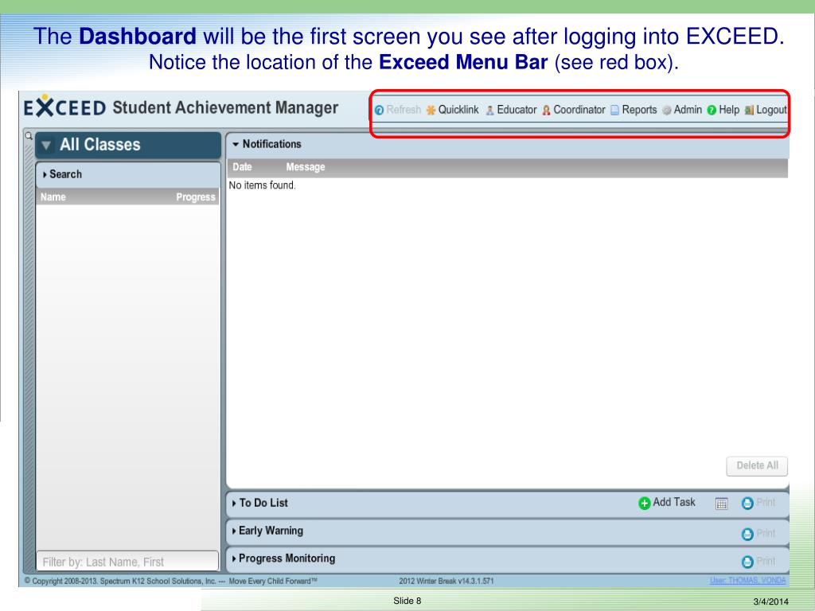Viewport: 815px width, 611px height.
Task: Click the Refresh icon in menu bar
Action: (x=380, y=110)
